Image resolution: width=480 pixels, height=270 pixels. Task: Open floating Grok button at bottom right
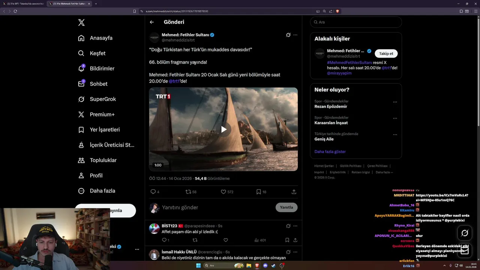click(x=465, y=233)
